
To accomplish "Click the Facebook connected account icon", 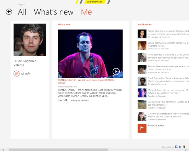I will pos(180,147).
